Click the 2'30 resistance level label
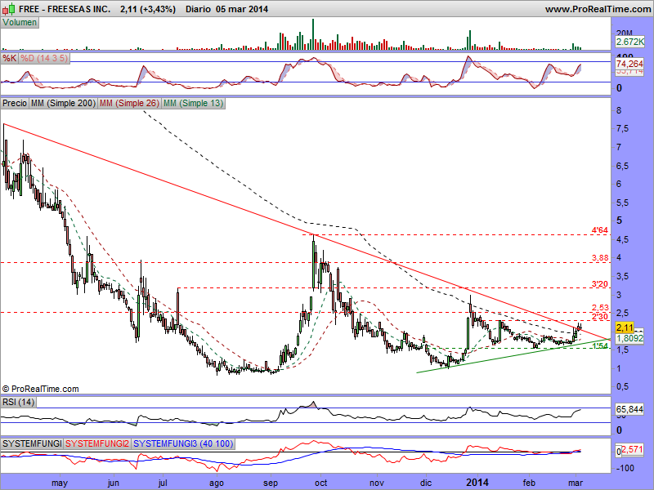The height and width of the screenshot is (490, 654). (x=600, y=317)
